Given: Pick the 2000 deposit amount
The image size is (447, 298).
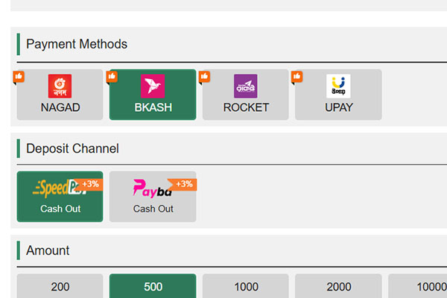Looking at the screenshot, I should pyautogui.click(x=338, y=287).
